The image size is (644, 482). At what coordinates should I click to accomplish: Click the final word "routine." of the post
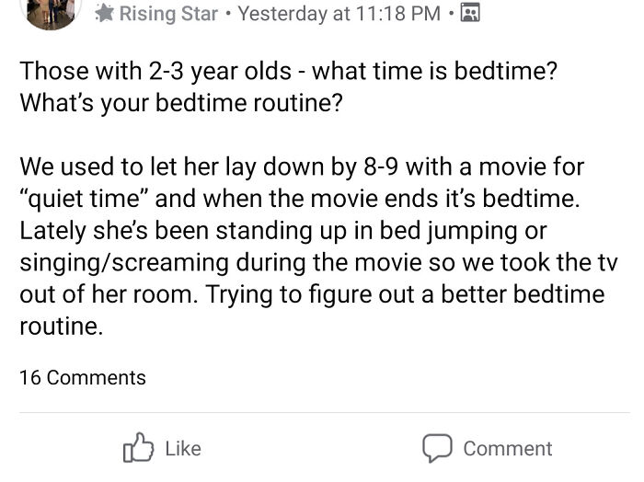tap(61, 327)
